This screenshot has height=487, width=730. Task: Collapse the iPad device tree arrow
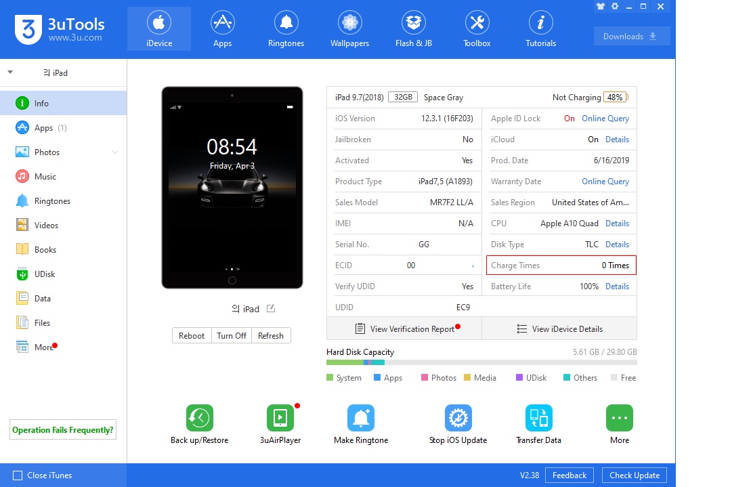pyautogui.click(x=9, y=72)
